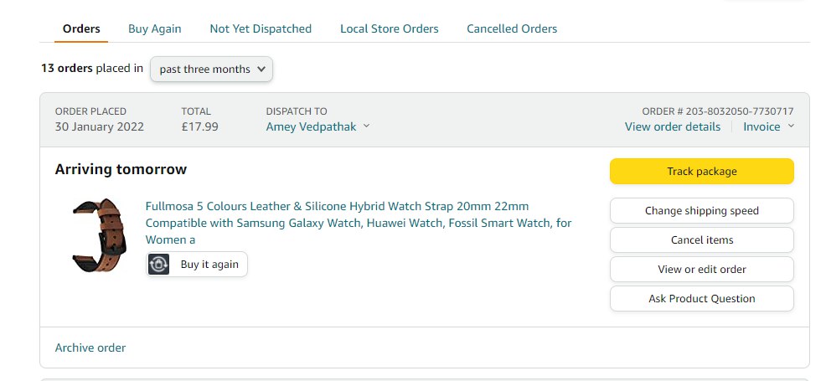The width and height of the screenshot is (826, 381).
Task: Open the past three months dropdown
Action: [211, 70]
